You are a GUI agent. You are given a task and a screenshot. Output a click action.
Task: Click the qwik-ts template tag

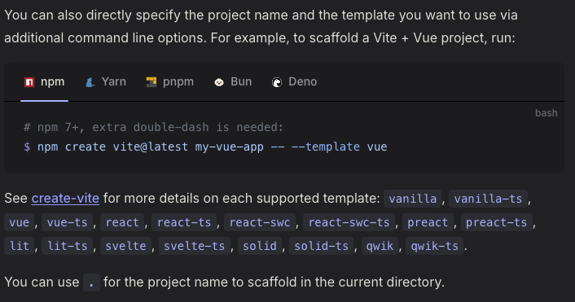tap(435, 246)
